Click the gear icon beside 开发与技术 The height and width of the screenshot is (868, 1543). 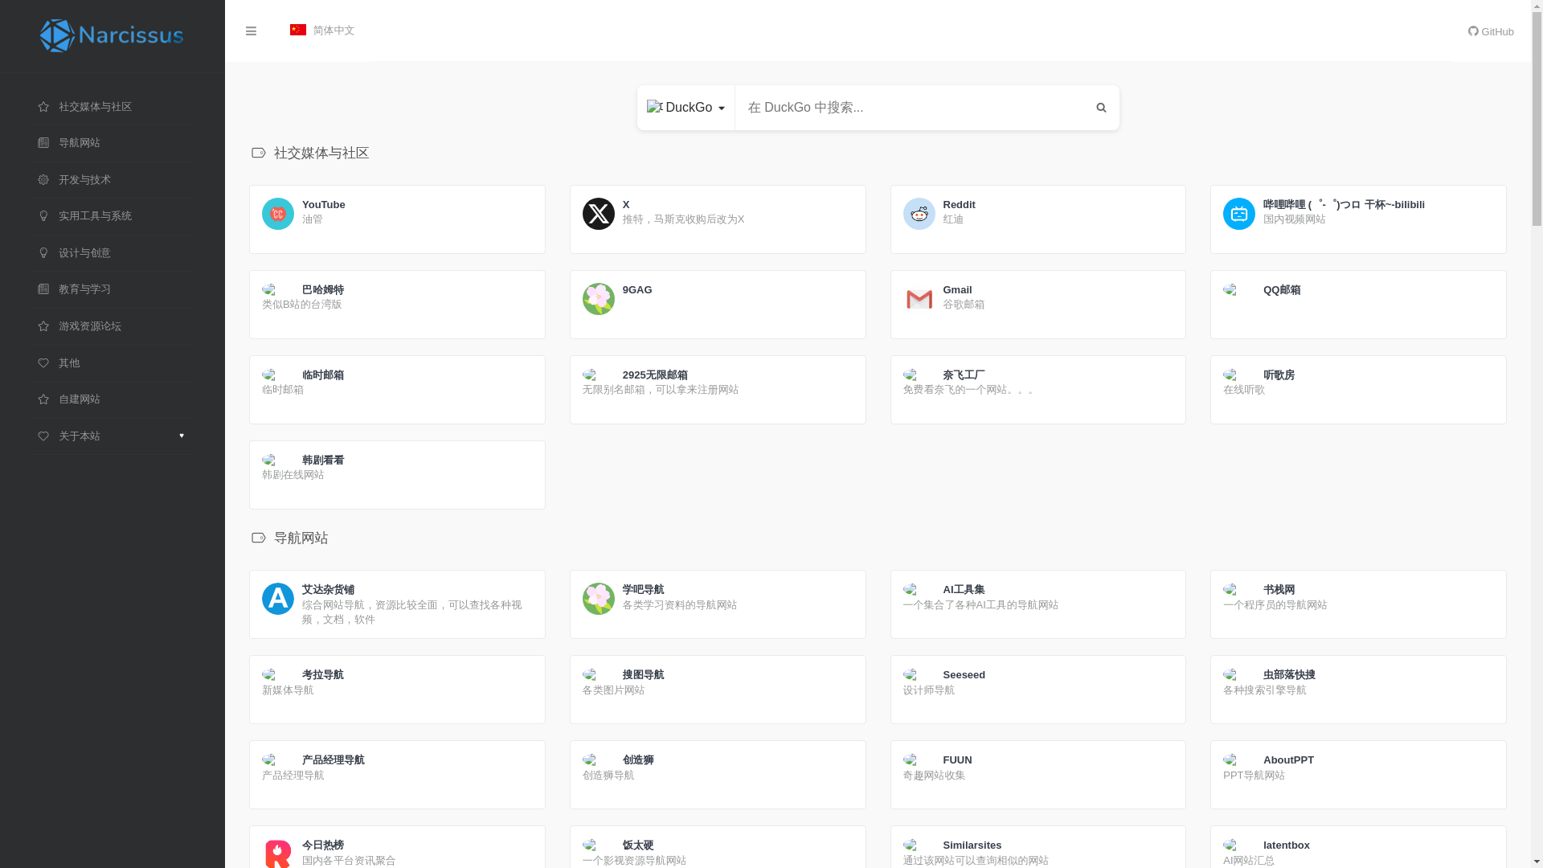[43, 180]
